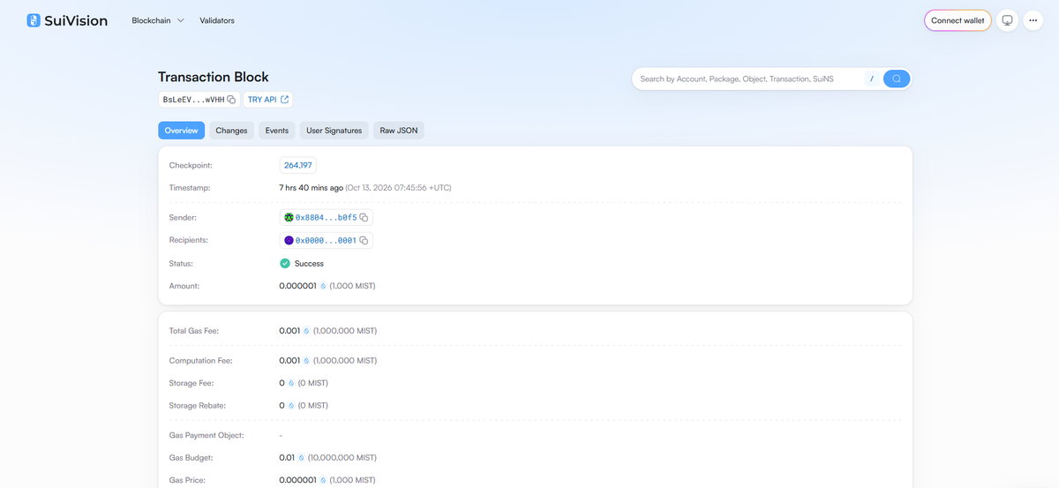Open the Validators page
This screenshot has height=488, width=1059.
pyautogui.click(x=217, y=20)
